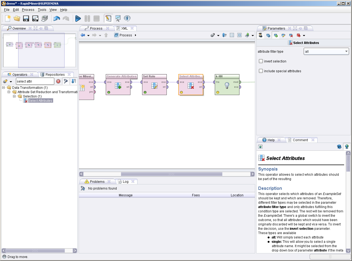This screenshot has width=352, height=261.
Task: Enable include special attributes checkbox
Action: pyautogui.click(x=261, y=71)
